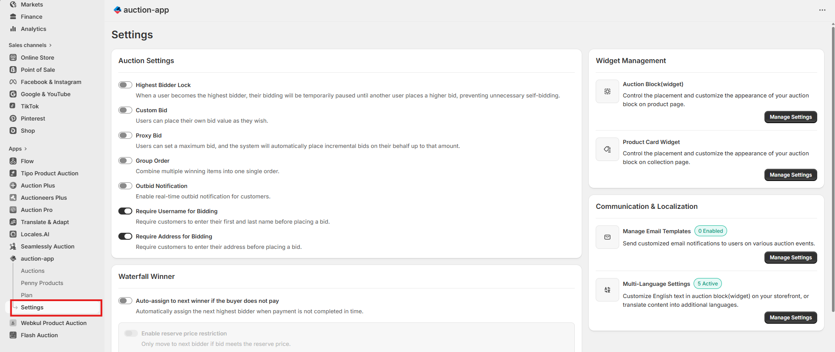
Task: Click the Flash Auction app icon
Action: pyautogui.click(x=13, y=335)
